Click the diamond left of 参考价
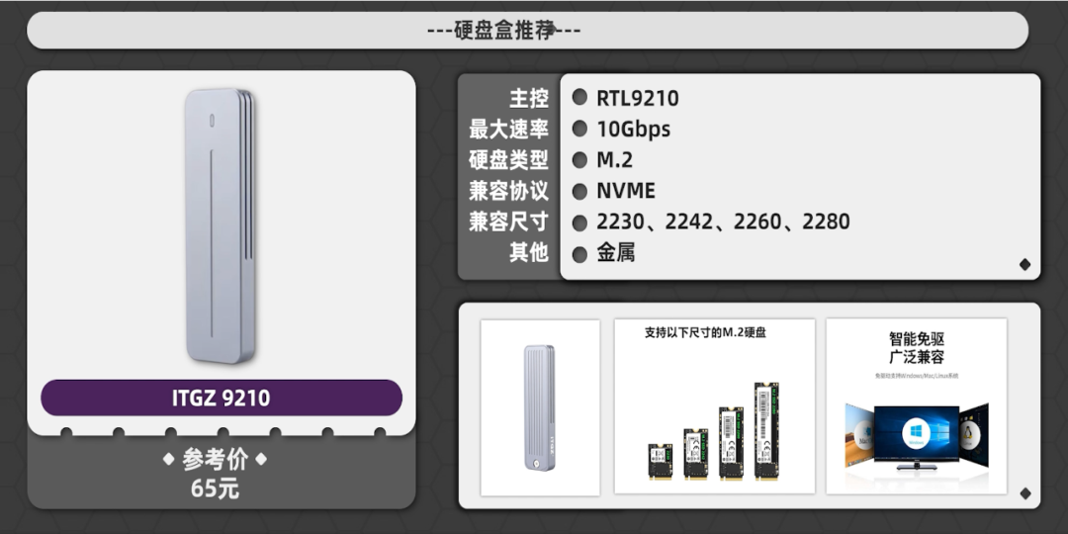The image size is (1068, 534). coord(169,459)
